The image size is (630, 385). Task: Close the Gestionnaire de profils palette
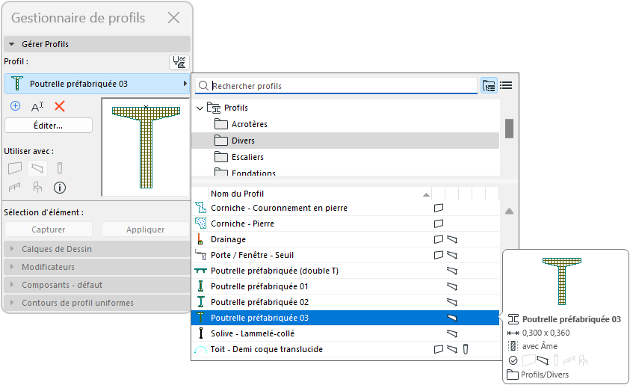tap(173, 18)
